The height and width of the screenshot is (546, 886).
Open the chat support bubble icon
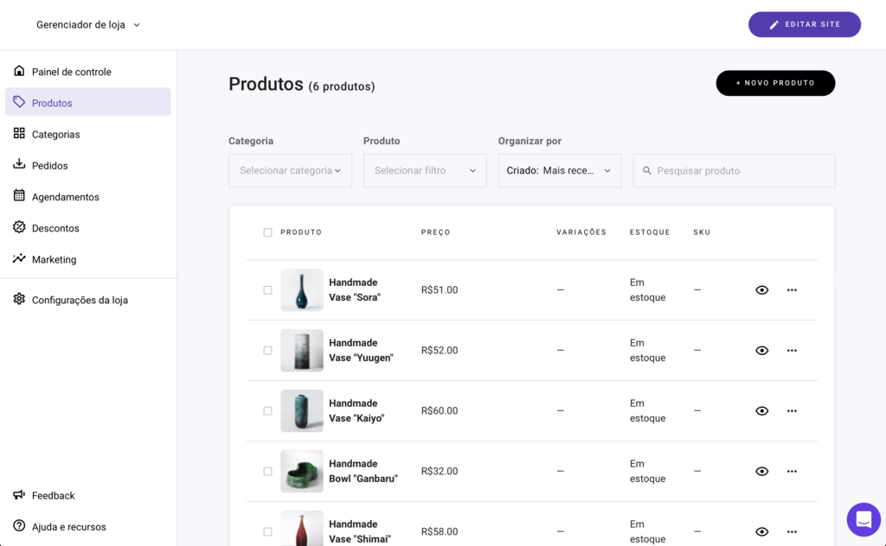click(863, 519)
